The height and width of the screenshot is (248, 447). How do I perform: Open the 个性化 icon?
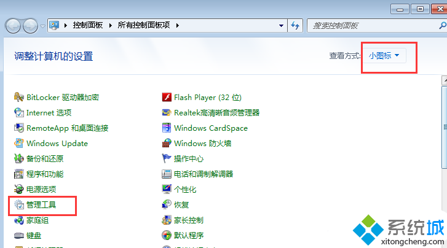167,189
